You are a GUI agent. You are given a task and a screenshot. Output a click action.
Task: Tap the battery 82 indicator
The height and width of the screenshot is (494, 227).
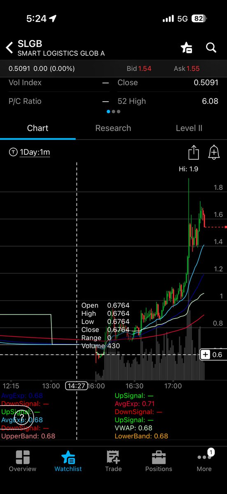[x=198, y=19]
